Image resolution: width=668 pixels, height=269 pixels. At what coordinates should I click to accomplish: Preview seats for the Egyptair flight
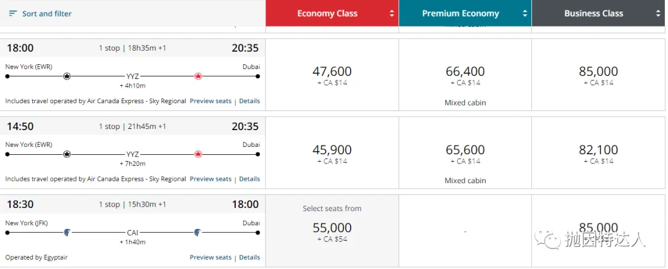[210, 257]
